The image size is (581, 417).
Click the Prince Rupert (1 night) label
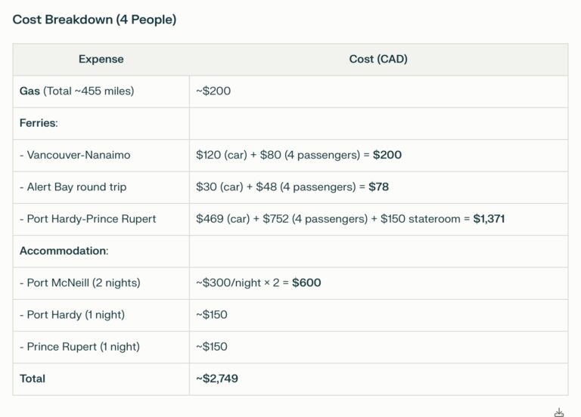click(x=79, y=347)
